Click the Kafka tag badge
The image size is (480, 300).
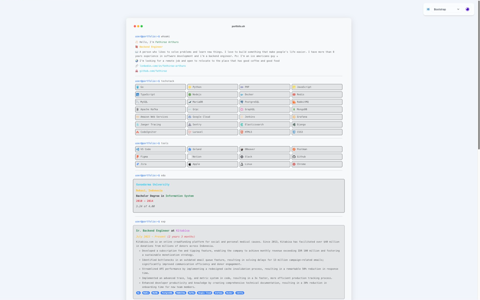(191, 293)
